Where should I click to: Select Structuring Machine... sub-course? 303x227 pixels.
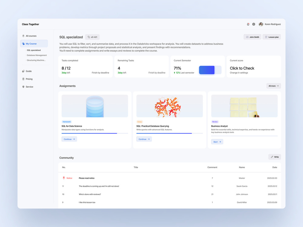(x=36, y=60)
